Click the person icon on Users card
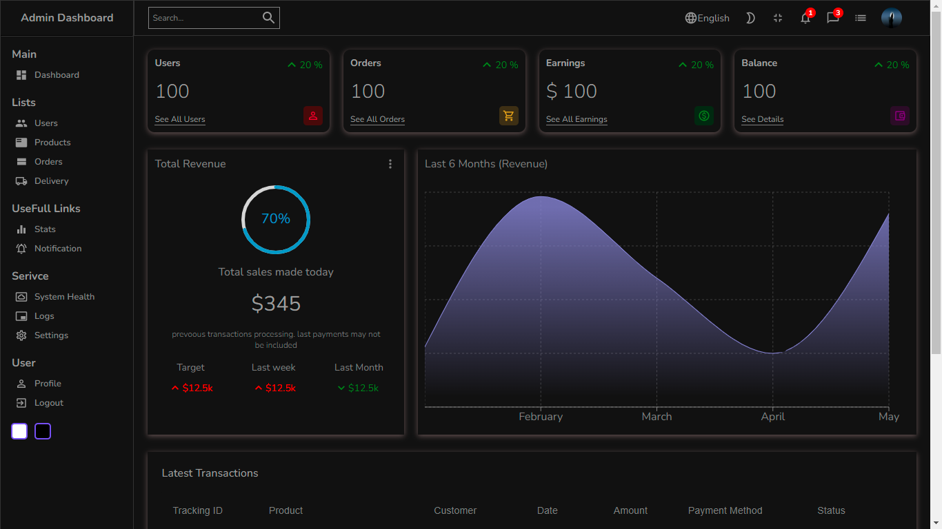Viewport: 942px width, 529px height. [313, 116]
